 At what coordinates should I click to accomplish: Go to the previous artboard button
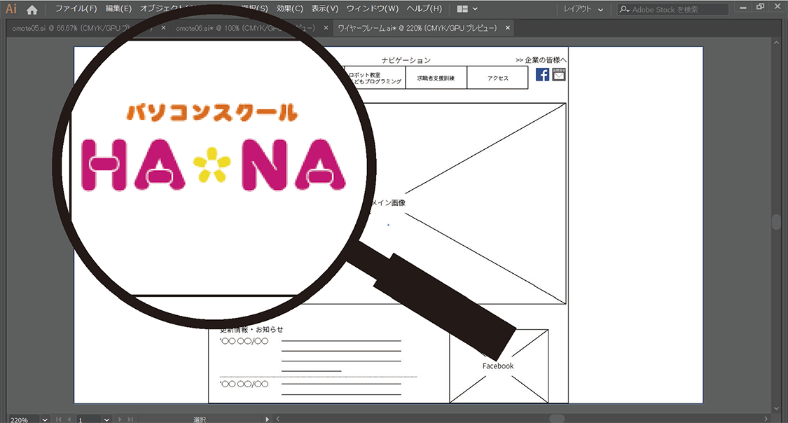click(69, 419)
